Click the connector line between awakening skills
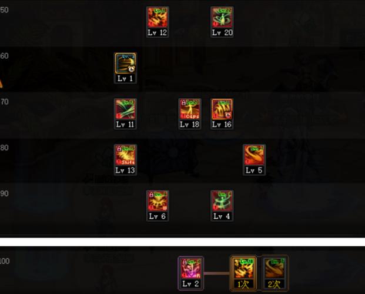The image size is (365, 294). point(217,273)
